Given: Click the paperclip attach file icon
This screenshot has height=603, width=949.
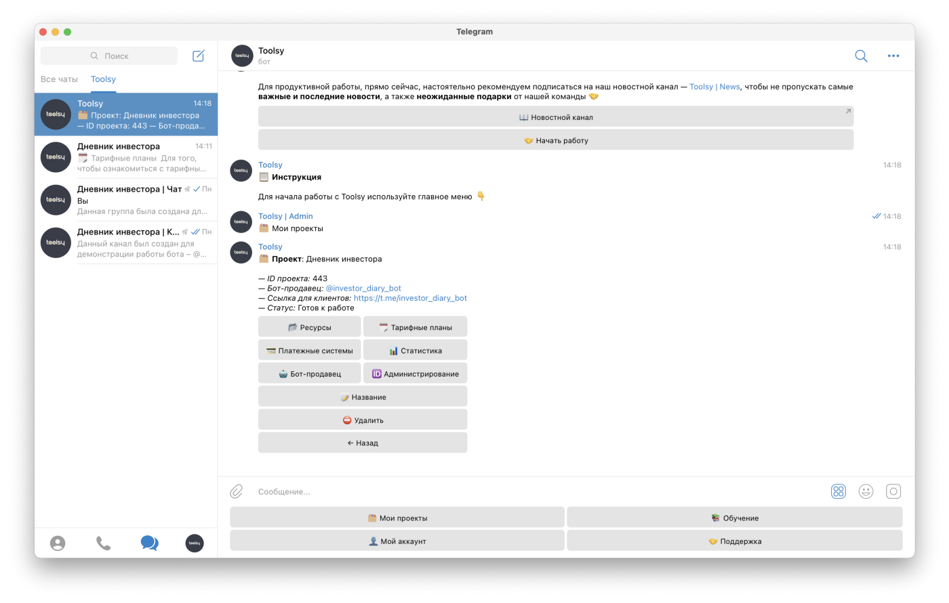Looking at the screenshot, I should (x=237, y=491).
